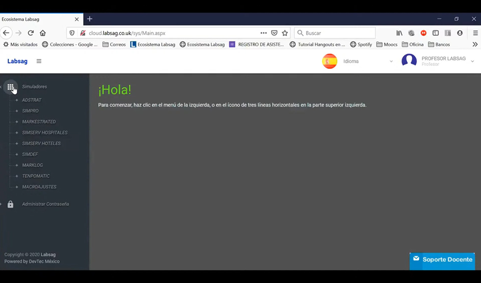
Task: Click the red M extension icon
Action: (x=424, y=33)
